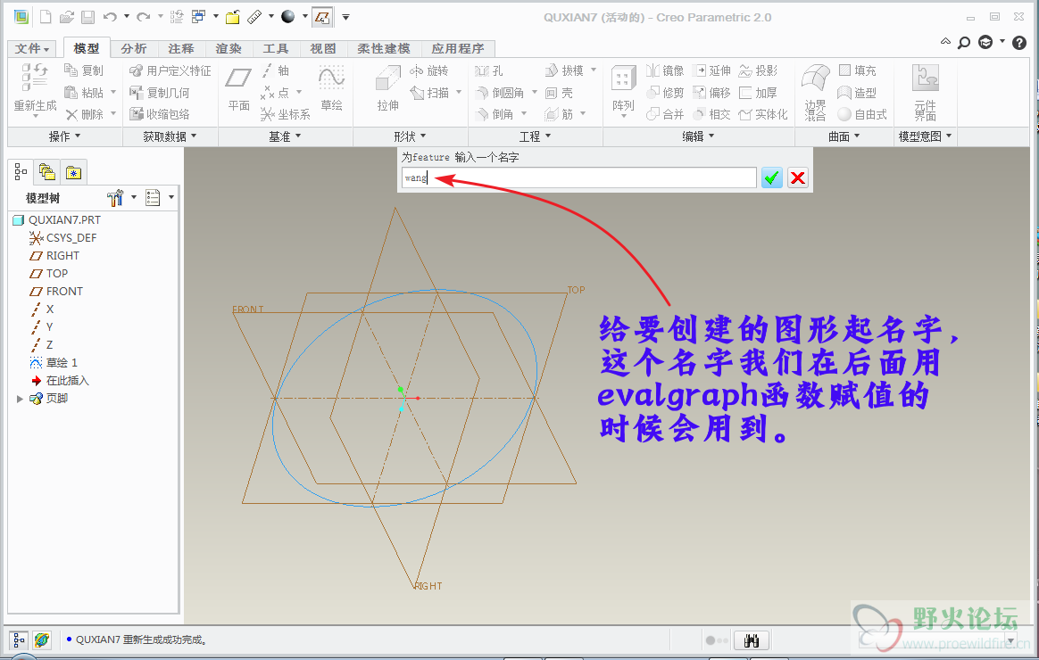The image size is (1039, 660).
Task: Click the 复制几何 (Copy Geometry) button
Action: [160, 93]
